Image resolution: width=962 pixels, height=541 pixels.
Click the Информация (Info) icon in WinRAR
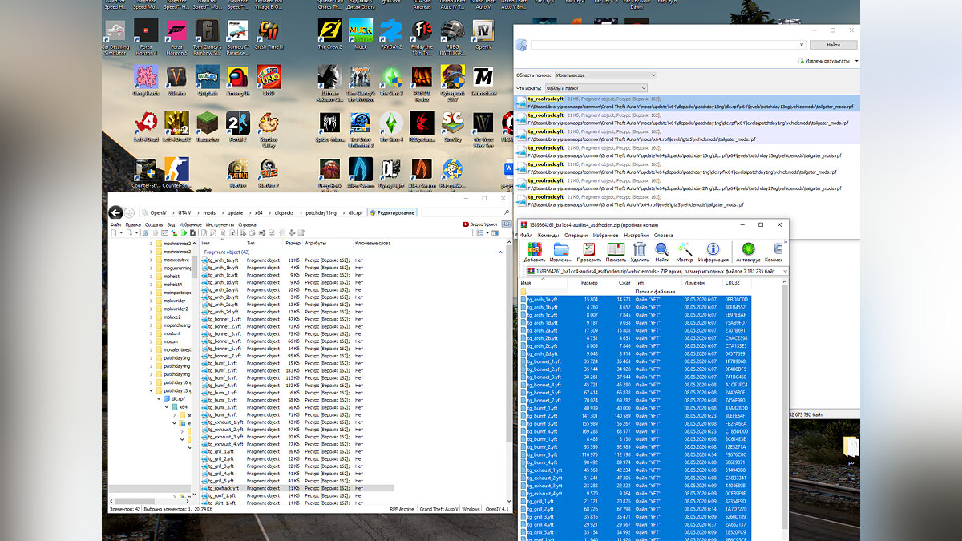tap(713, 251)
